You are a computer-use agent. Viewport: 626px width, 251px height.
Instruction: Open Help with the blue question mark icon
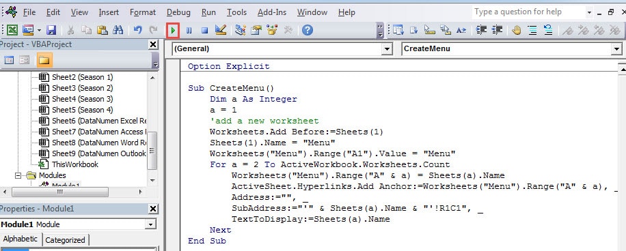307,30
